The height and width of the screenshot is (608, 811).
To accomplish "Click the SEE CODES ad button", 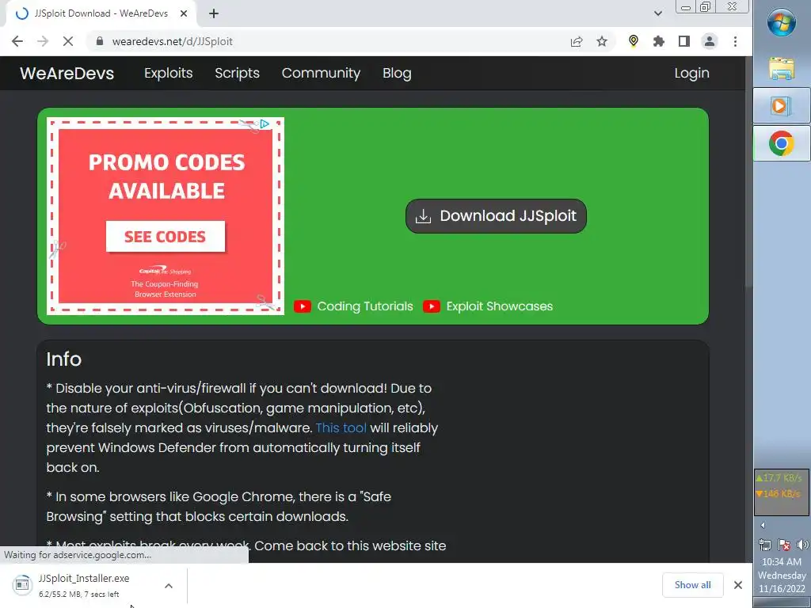I will 166,236.
